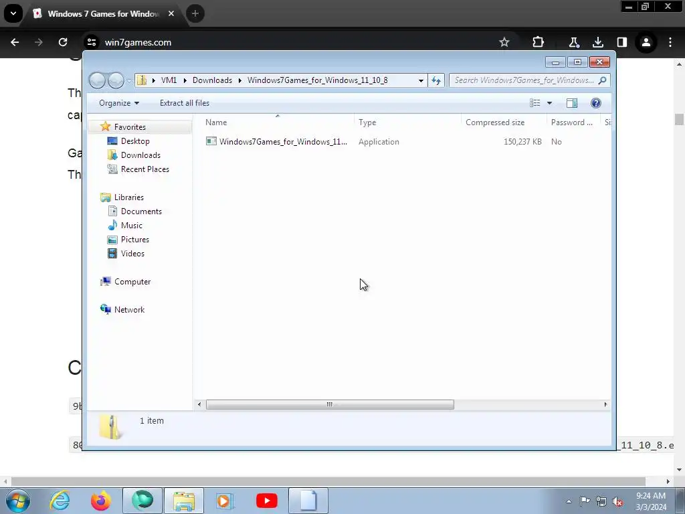Open Chrome three-dot menu
This screenshot has height=514, width=685.
(x=670, y=42)
